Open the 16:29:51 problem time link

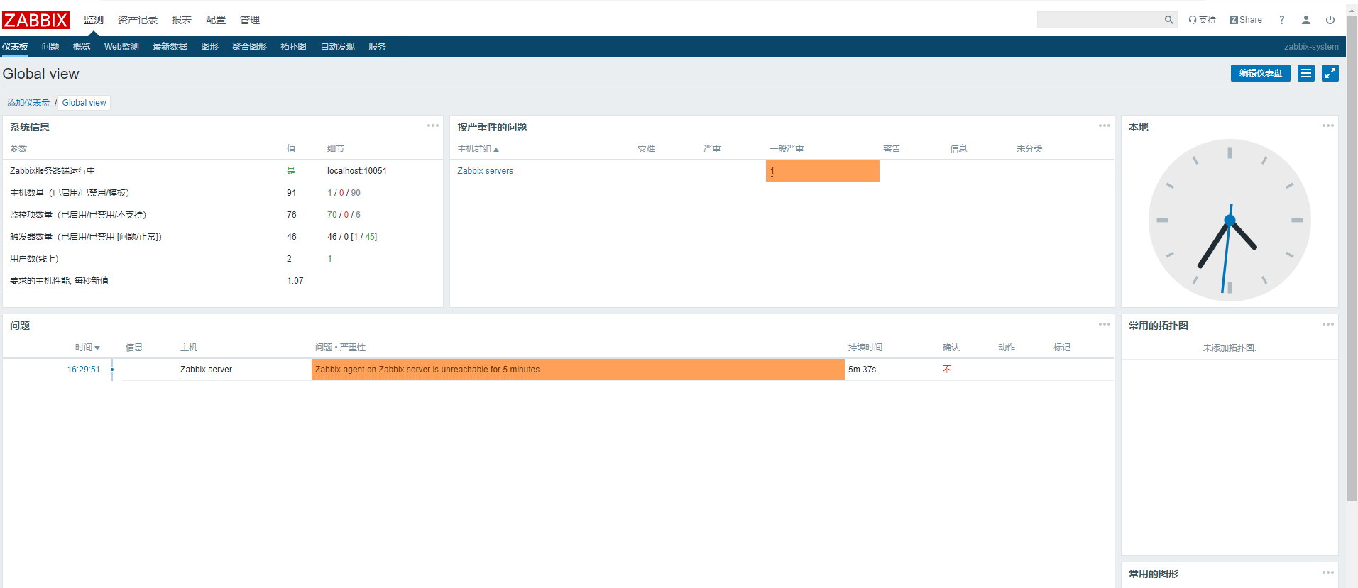click(x=84, y=370)
